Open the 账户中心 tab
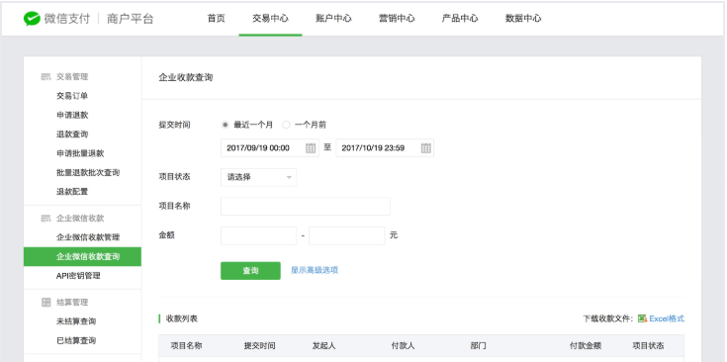 pos(334,19)
